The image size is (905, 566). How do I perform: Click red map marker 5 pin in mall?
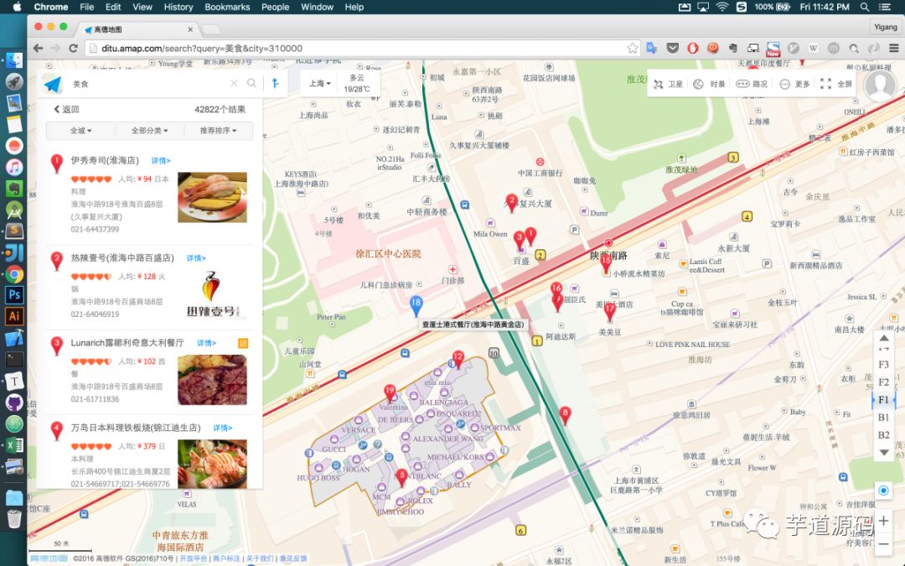tap(401, 477)
